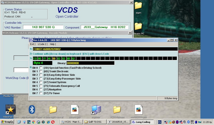
Task: Enable Bit 7 TV-Tuner checkbox
Action: pos(41,93)
